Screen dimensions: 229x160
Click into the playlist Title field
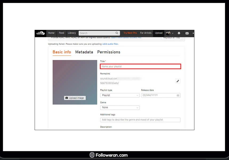click(140, 66)
